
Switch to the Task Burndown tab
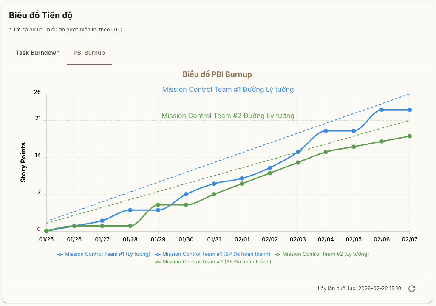coord(38,53)
